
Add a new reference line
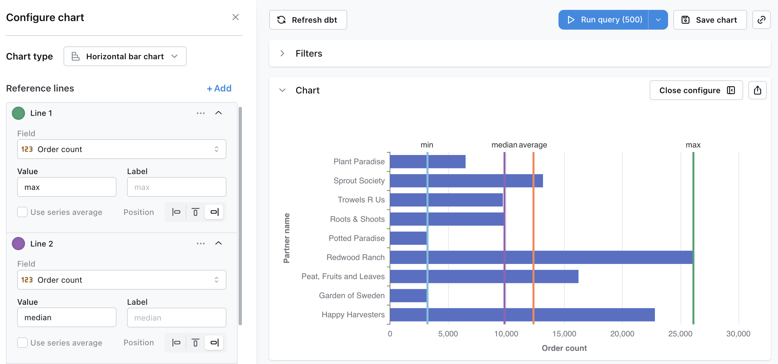[219, 88]
